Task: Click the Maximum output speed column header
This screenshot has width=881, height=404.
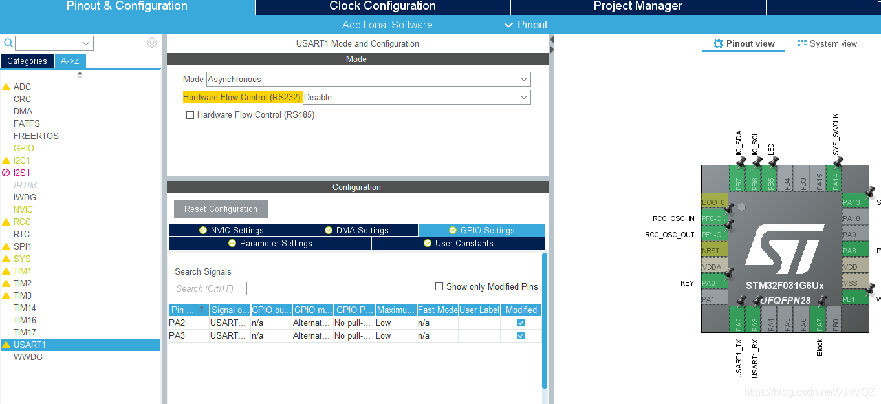Action: pos(396,310)
